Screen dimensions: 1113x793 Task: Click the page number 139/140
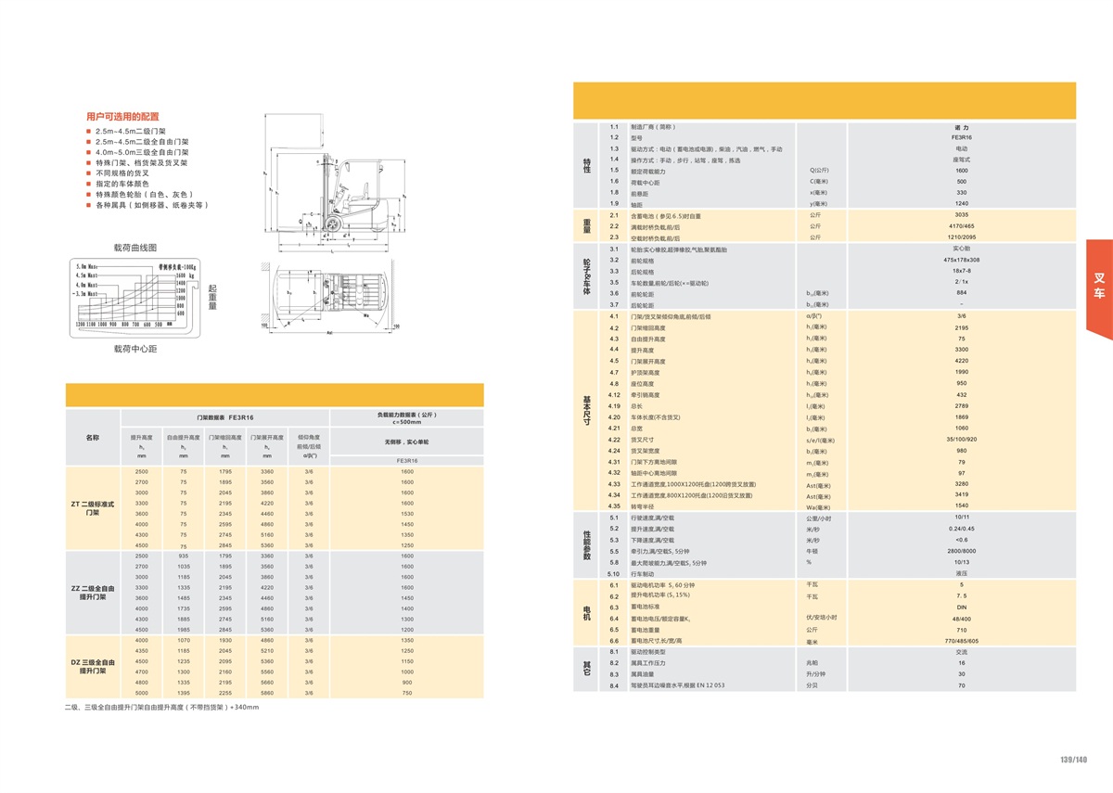point(1072,761)
